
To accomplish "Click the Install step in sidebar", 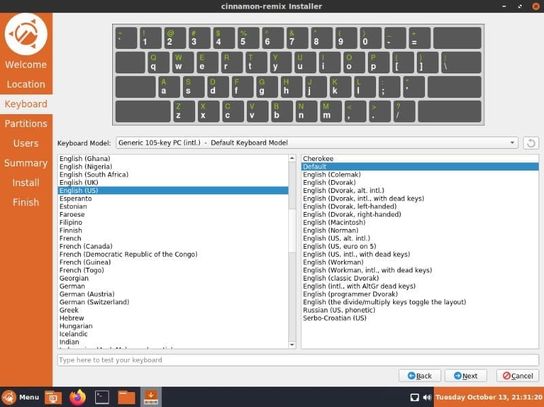I will (26, 183).
